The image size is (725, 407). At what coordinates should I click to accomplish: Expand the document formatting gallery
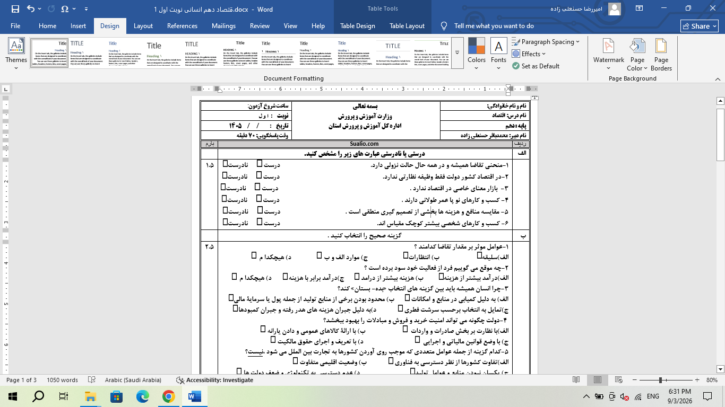pos(458,54)
